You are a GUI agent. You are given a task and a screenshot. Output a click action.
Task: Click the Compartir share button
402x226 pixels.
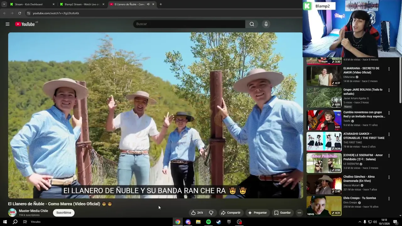231,213
